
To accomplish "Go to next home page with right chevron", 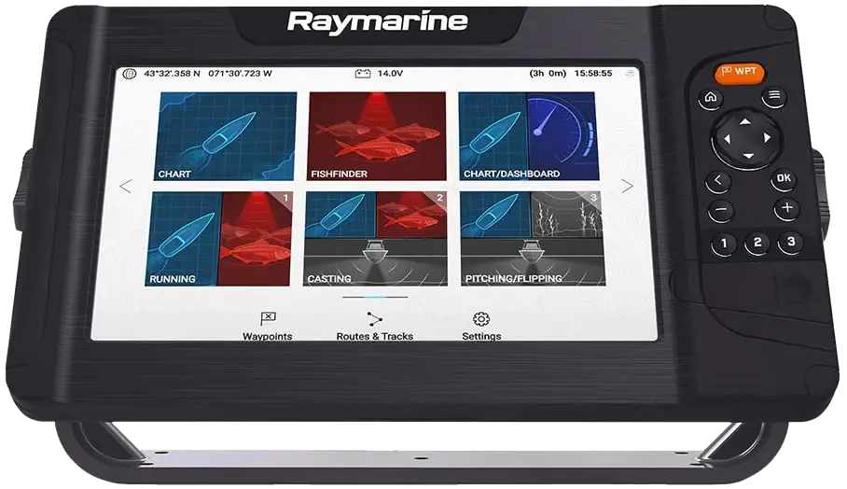I will click(x=627, y=186).
